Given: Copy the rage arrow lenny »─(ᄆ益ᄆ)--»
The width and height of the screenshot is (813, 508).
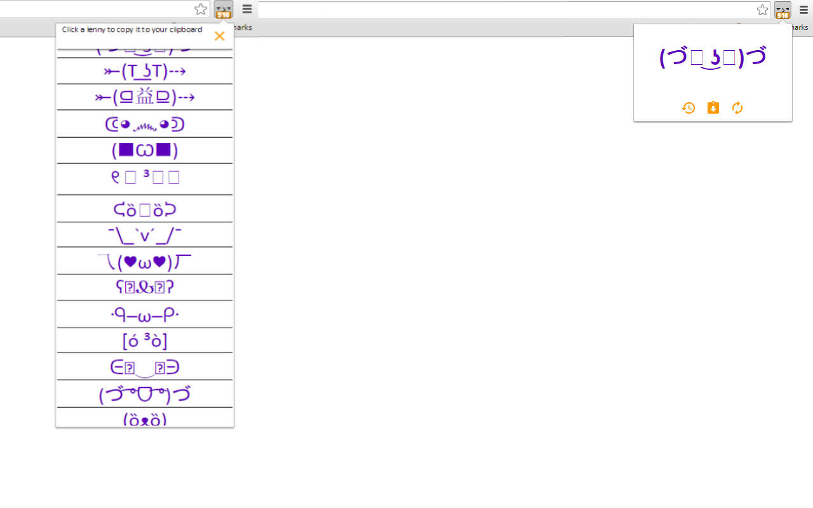Looking at the screenshot, I should coord(144,97).
